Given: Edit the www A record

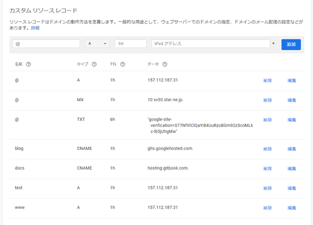Looking at the screenshot, I should pos(292,207).
